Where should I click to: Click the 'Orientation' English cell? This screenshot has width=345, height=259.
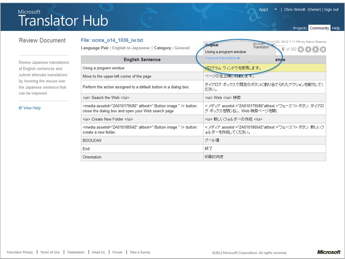tap(142, 157)
